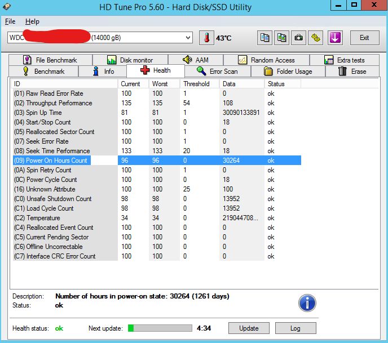Screen dimensions: 388x343
Task: Click the Worst column header
Action: tap(164, 84)
